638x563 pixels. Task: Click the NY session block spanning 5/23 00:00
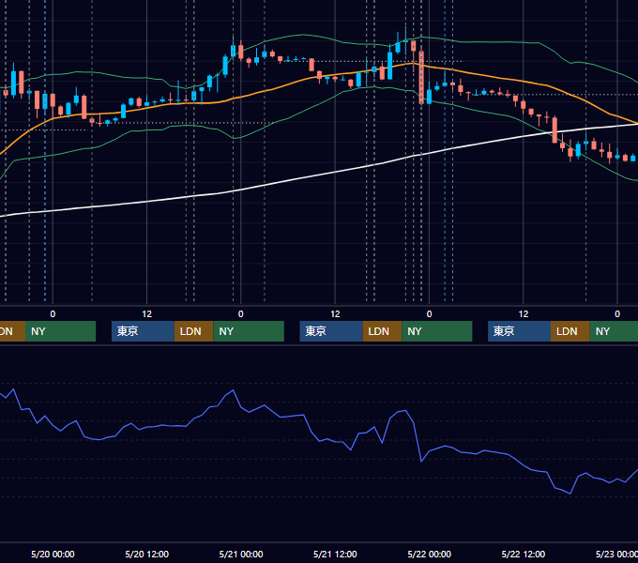tap(614, 331)
